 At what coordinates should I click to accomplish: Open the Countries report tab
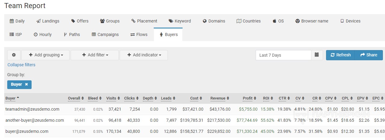click(248, 21)
